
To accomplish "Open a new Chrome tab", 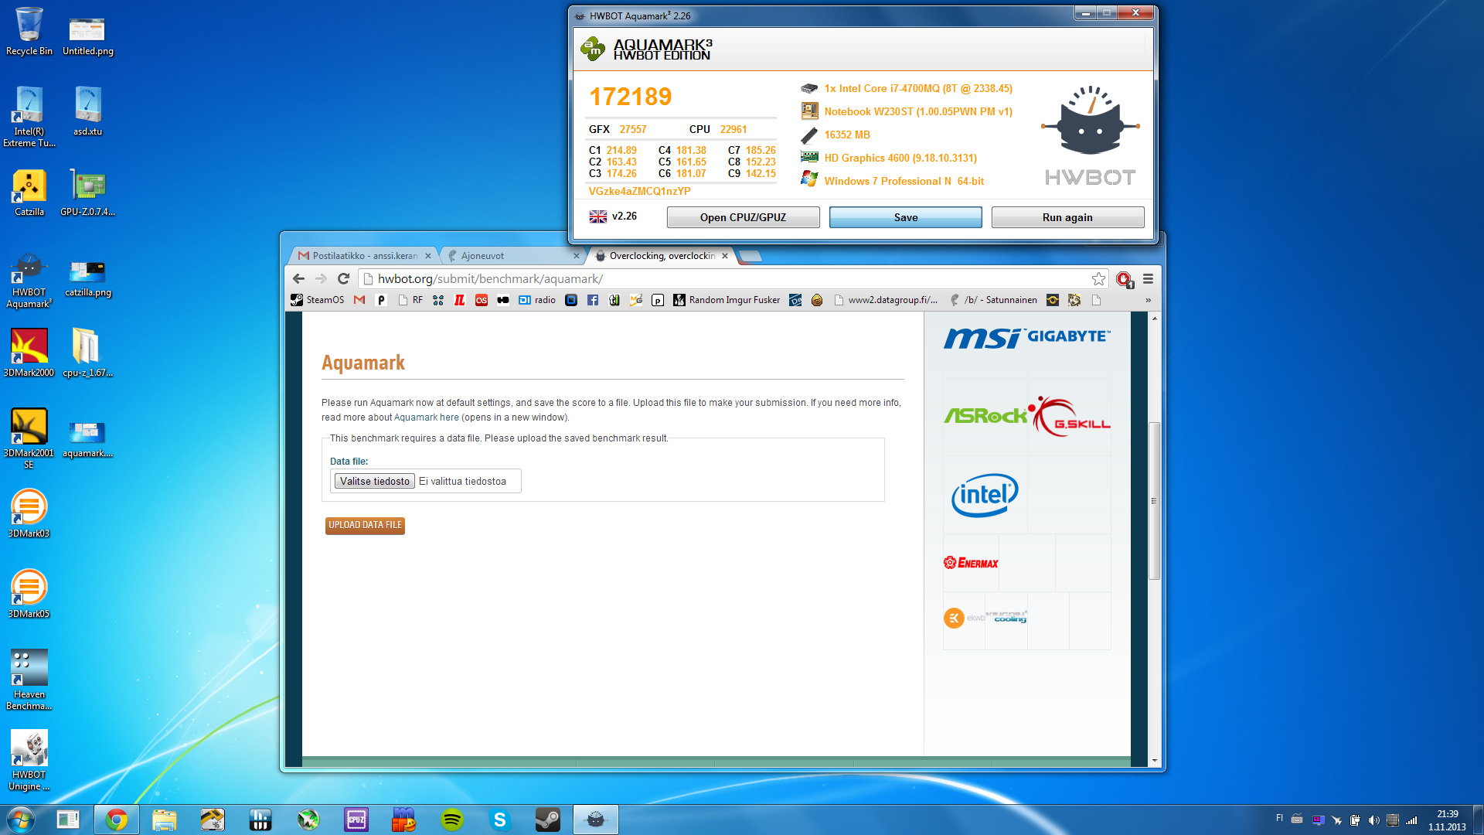I will tap(750, 256).
